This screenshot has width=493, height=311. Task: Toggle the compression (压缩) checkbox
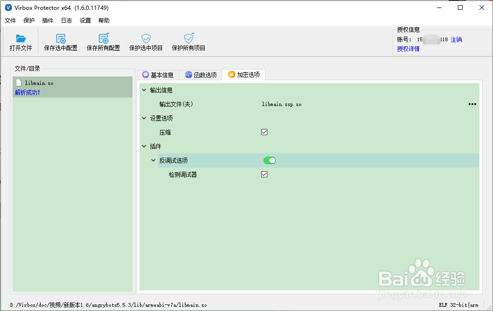pos(265,132)
